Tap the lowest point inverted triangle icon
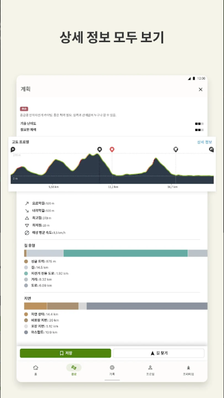The image size is (224, 398). [x=27, y=225]
